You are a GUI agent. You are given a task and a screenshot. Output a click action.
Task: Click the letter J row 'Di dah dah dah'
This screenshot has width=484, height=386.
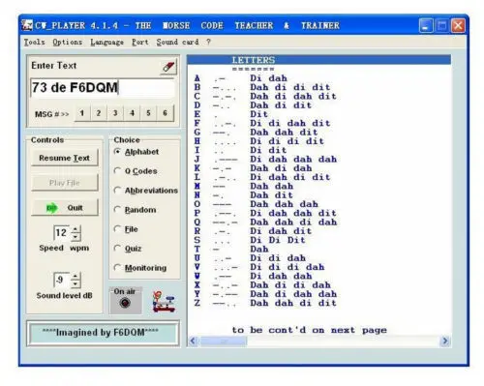click(293, 160)
